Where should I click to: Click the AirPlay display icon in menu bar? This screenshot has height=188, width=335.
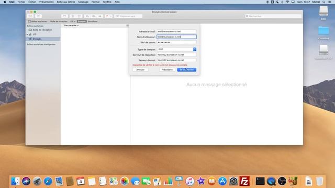tap(293, 2)
